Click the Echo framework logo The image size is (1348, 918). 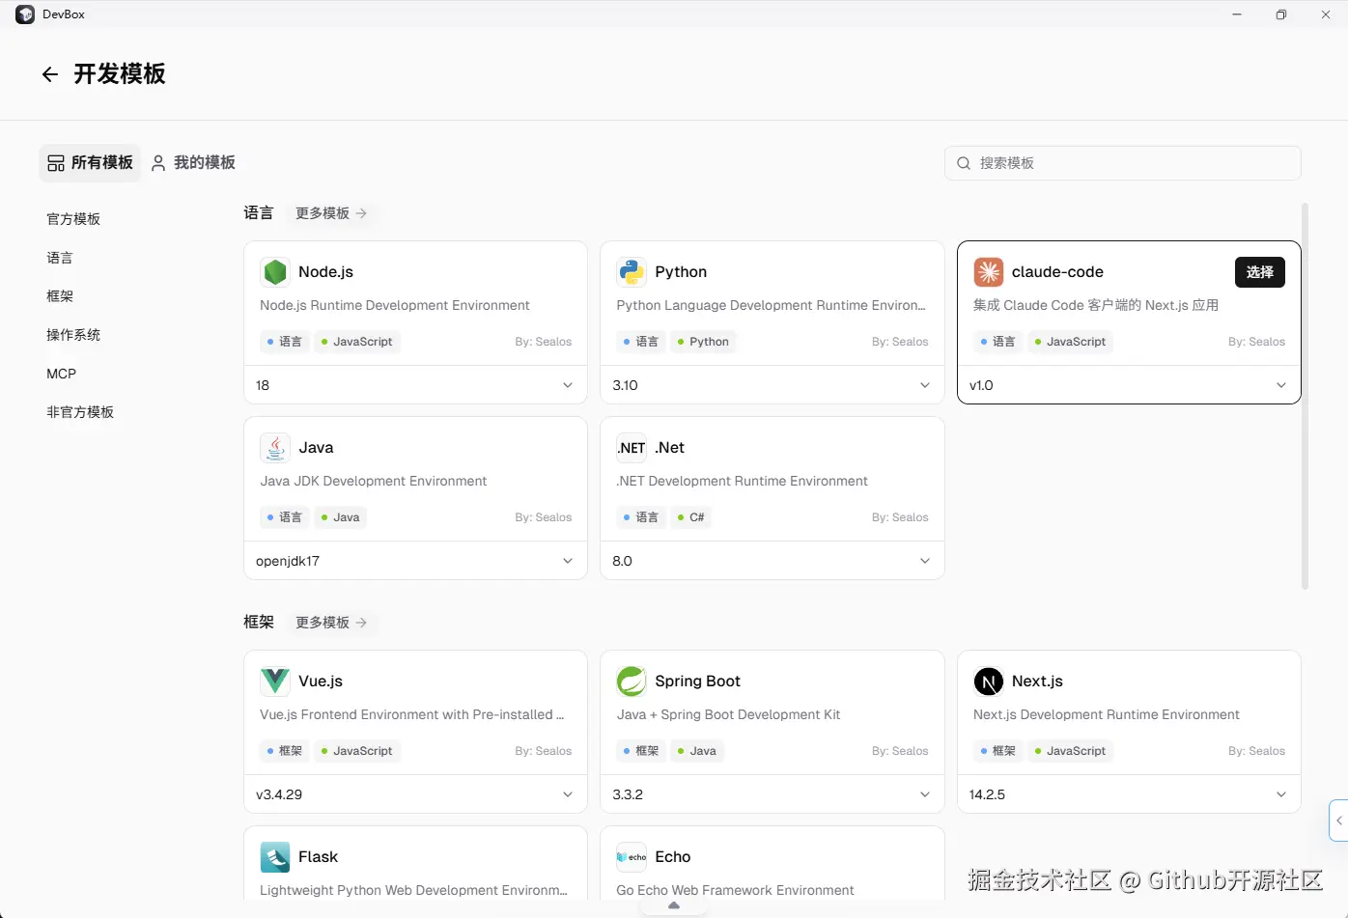tap(632, 857)
